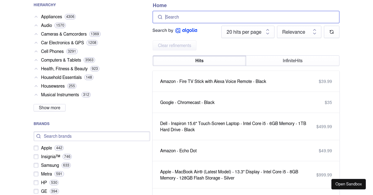
Task: Switch to the InfiniteHits tab
Action: (292, 61)
